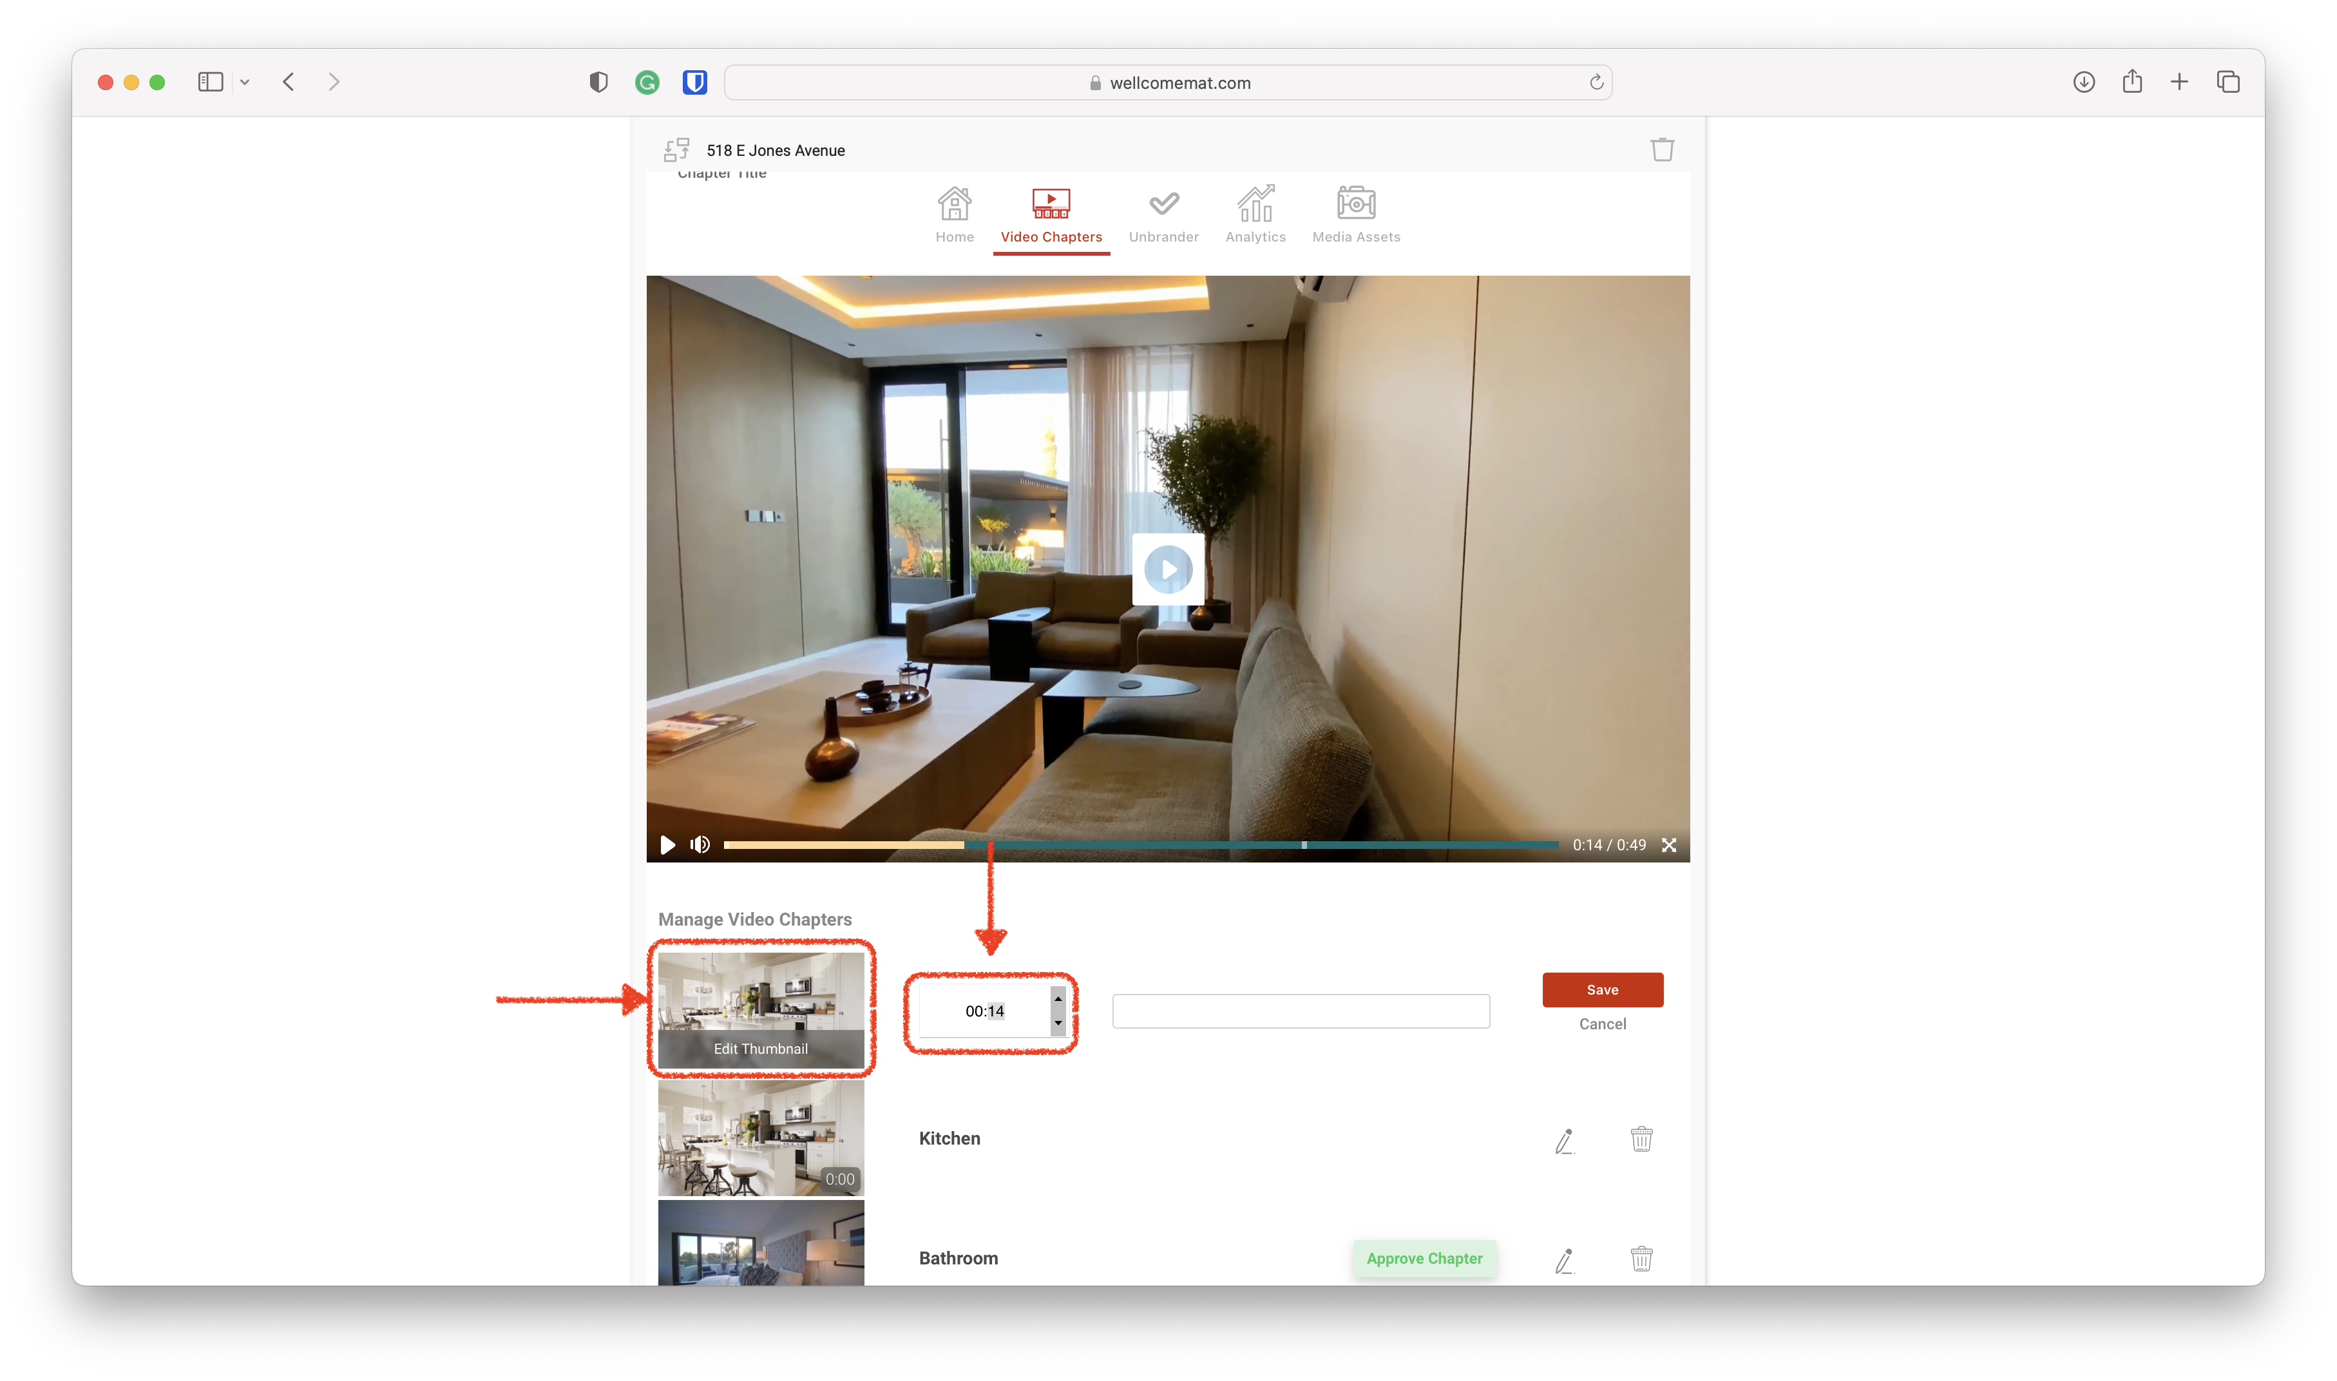Image resolution: width=2337 pixels, height=1381 pixels.
Task: Open the Media Assets icon
Action: pyautogui.click(x=1355, y=204)
